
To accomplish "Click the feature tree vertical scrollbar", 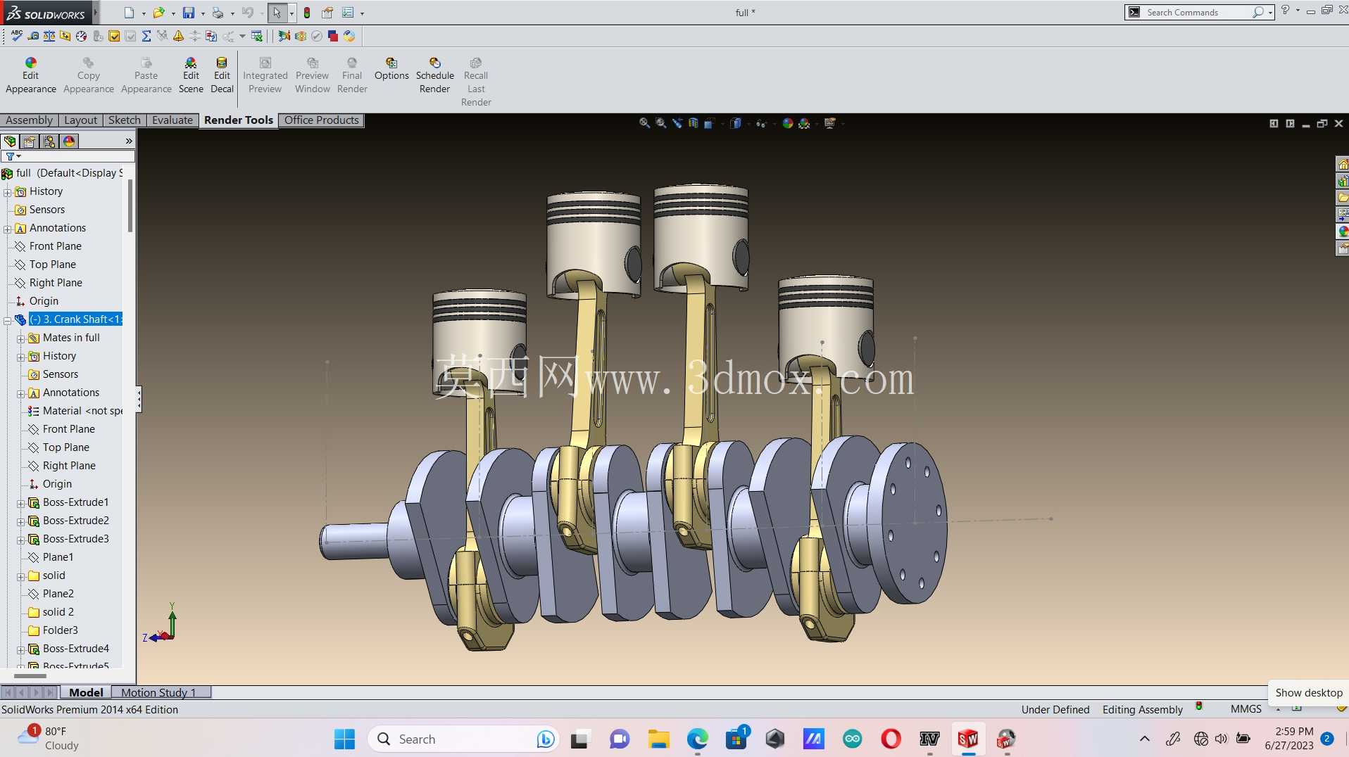I will (130, 206).
